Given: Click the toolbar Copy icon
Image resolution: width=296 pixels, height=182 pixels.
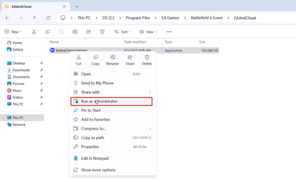Looking at the screenshot, I should tap(47, 32).
